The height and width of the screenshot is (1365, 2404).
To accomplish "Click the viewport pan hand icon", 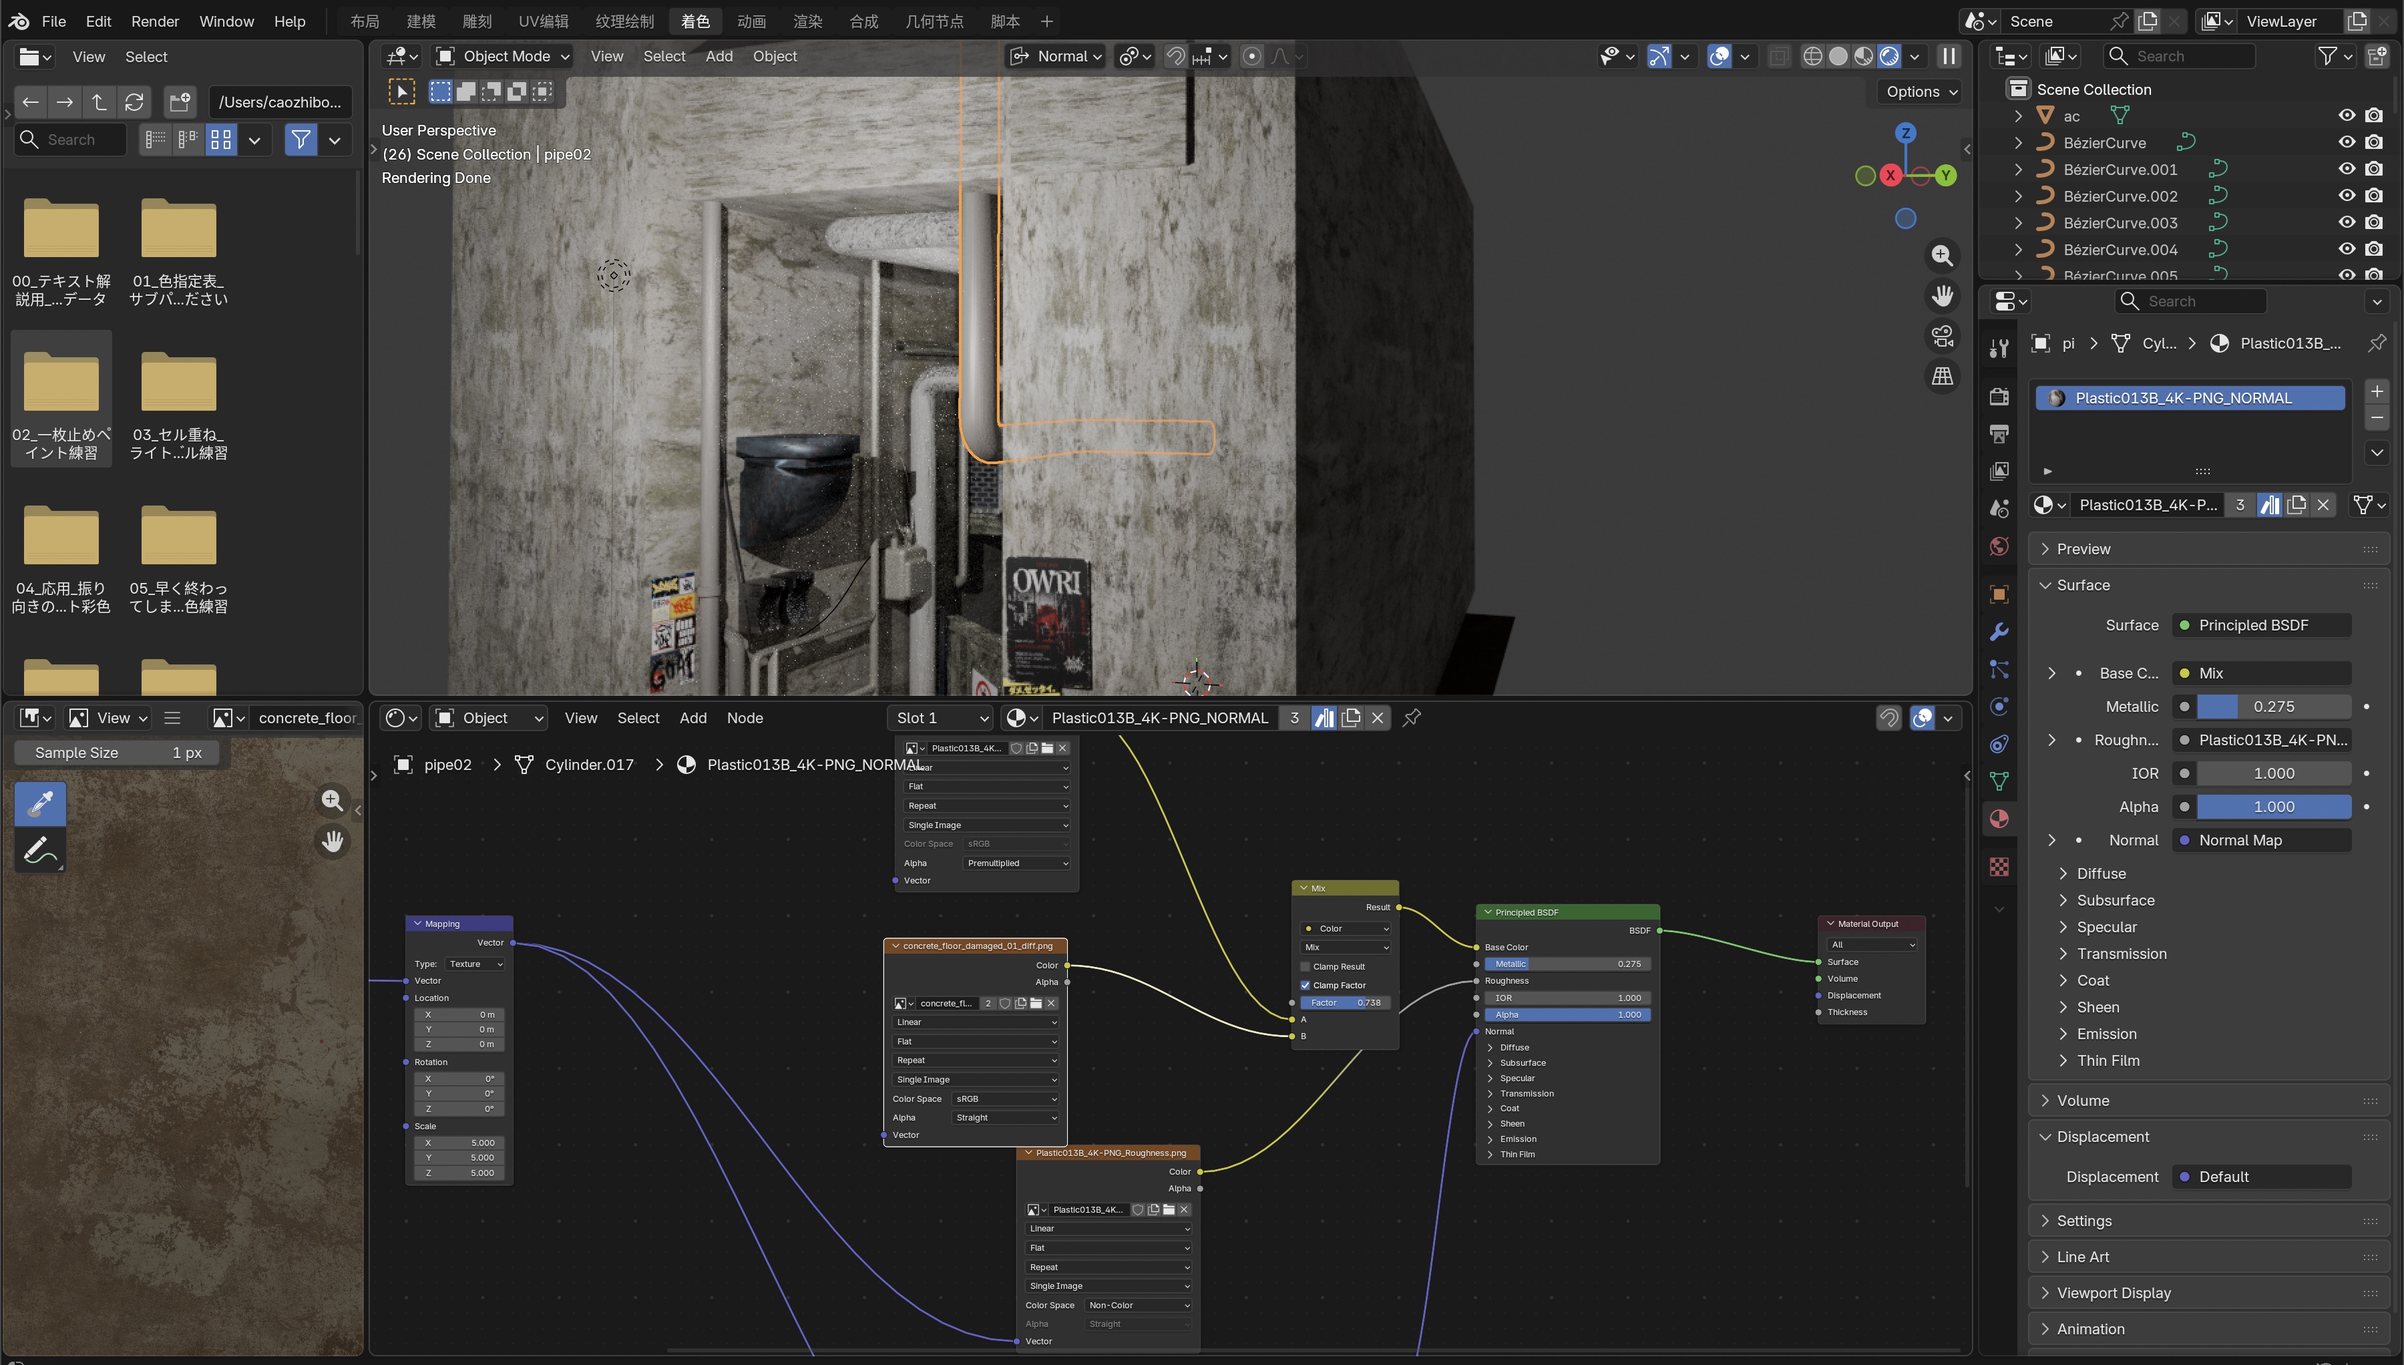I will (1942, 297).
